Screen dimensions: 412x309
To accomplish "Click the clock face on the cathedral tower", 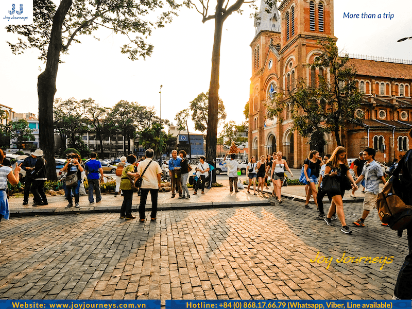I will [x=271, y=64].
